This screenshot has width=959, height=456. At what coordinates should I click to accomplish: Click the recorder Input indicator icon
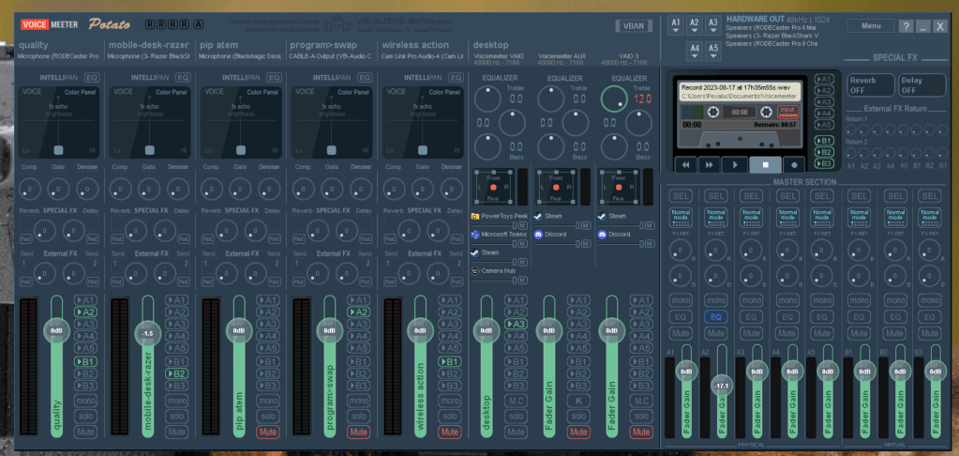click(788, 112)
